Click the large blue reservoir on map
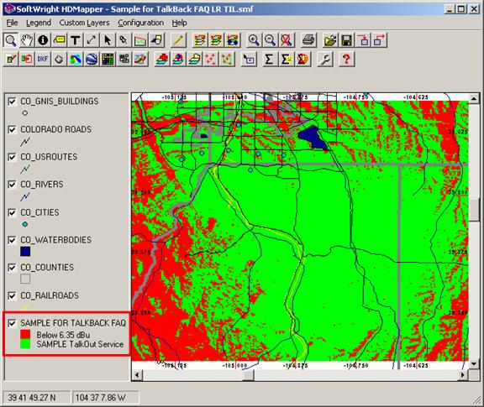The width and height of the screenshot is (484, 407). tap(313, 138)
